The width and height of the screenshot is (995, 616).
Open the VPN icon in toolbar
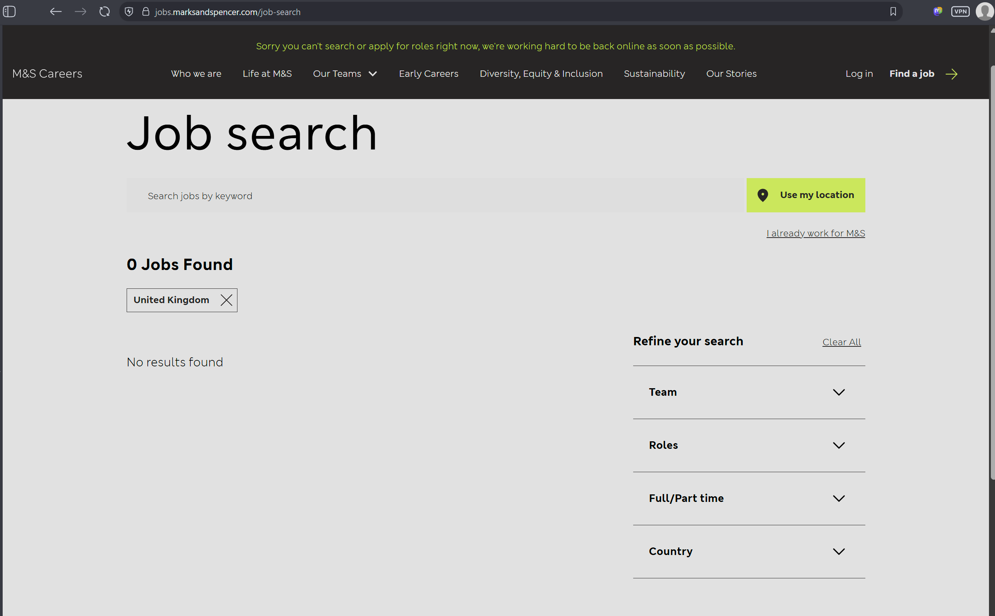point(960,12)
